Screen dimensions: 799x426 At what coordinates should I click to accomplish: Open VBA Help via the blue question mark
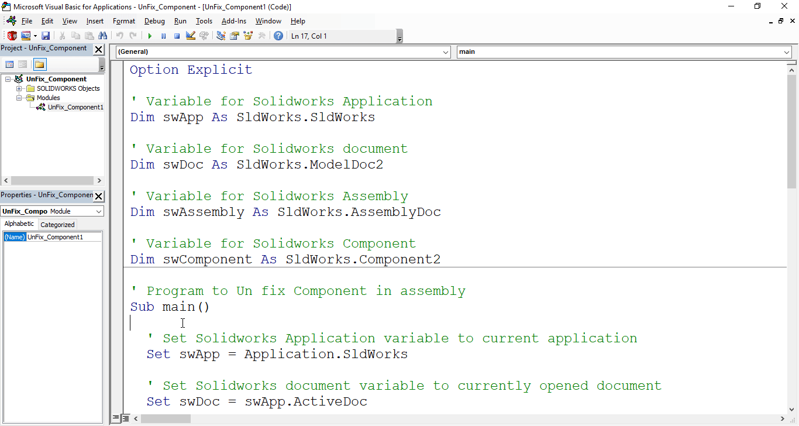278,36
